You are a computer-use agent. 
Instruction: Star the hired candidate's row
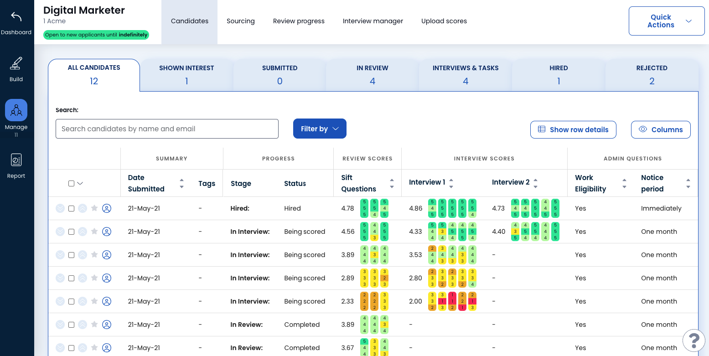[94, 208]
